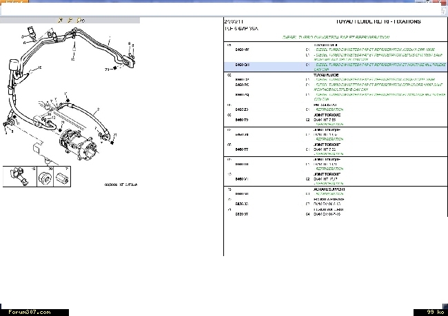Image resolution: width=448 pixels, height=316 pixels.
Task: Click the green diesel turbo refrigeration subtitle
Action: coord(336,37)
